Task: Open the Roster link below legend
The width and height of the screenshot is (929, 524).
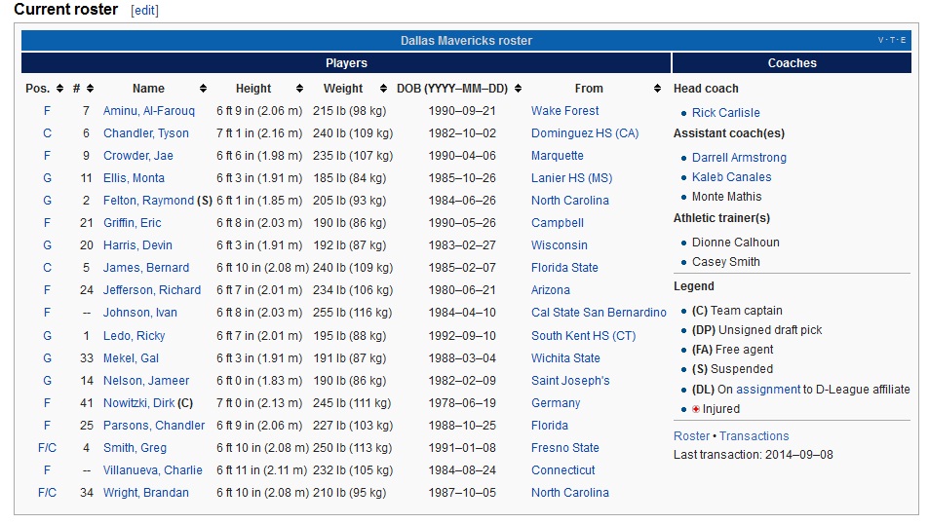Action: click(691, 436)
